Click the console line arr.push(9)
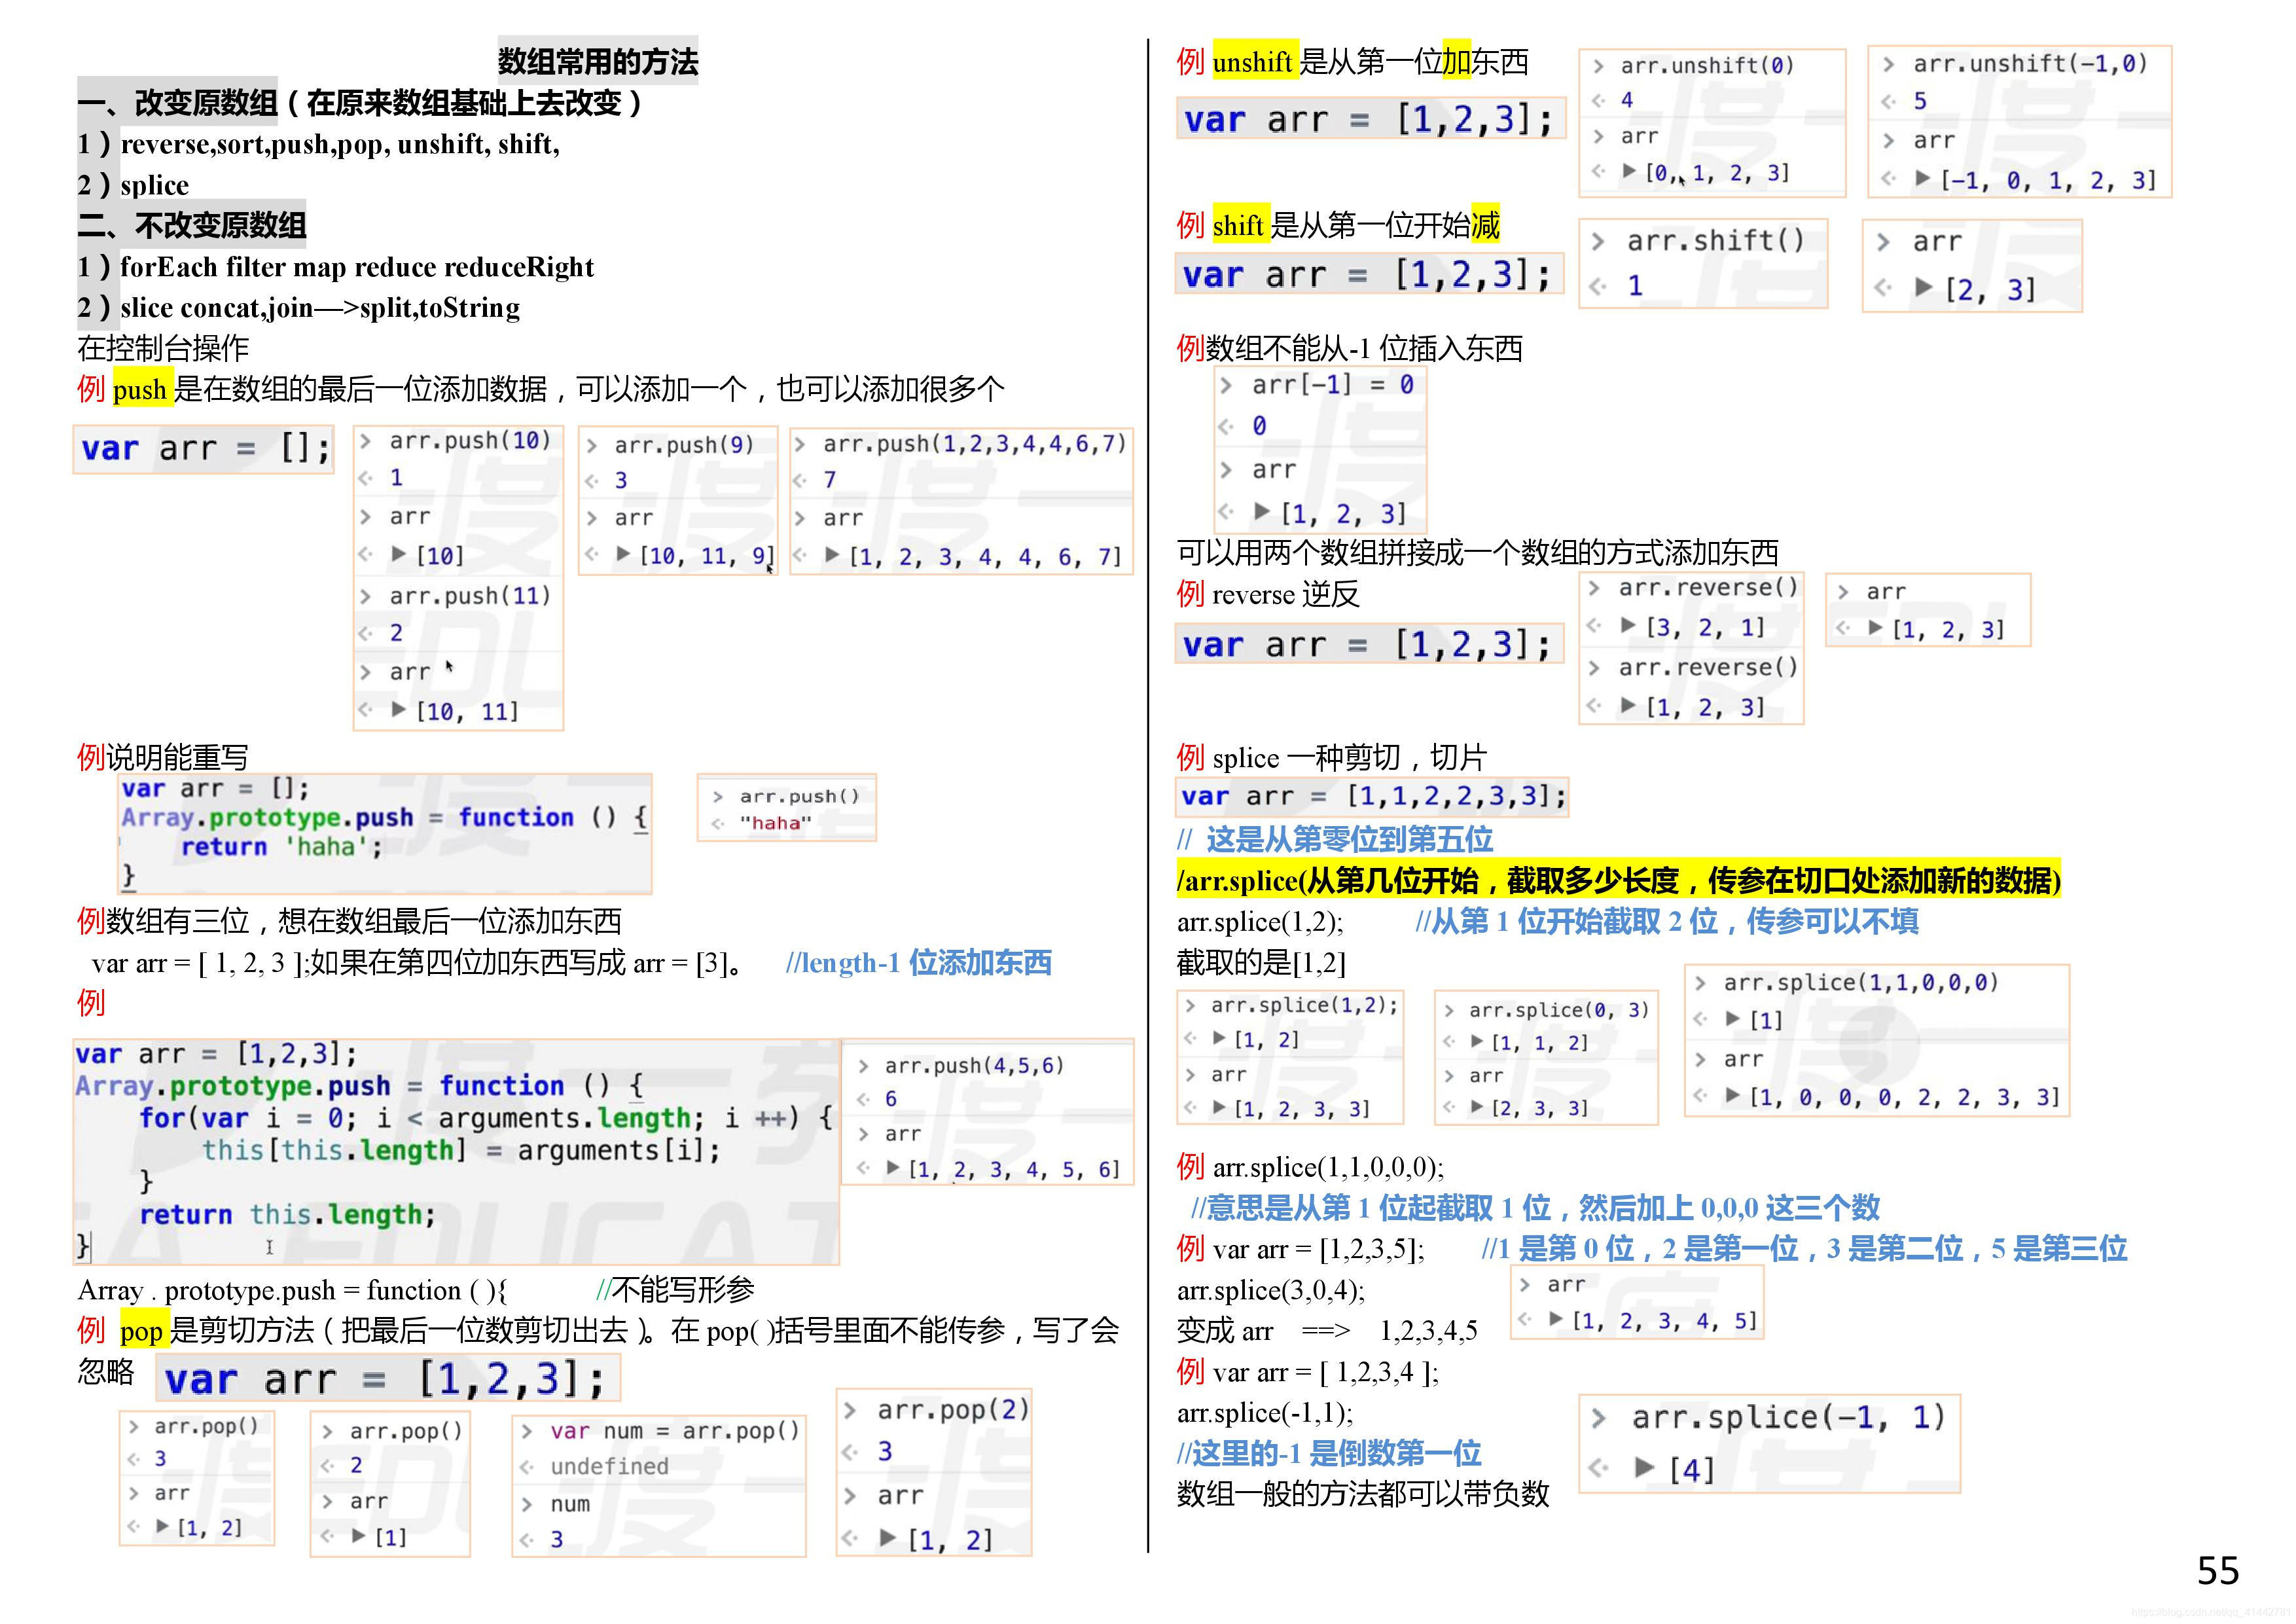 point(684,445)
